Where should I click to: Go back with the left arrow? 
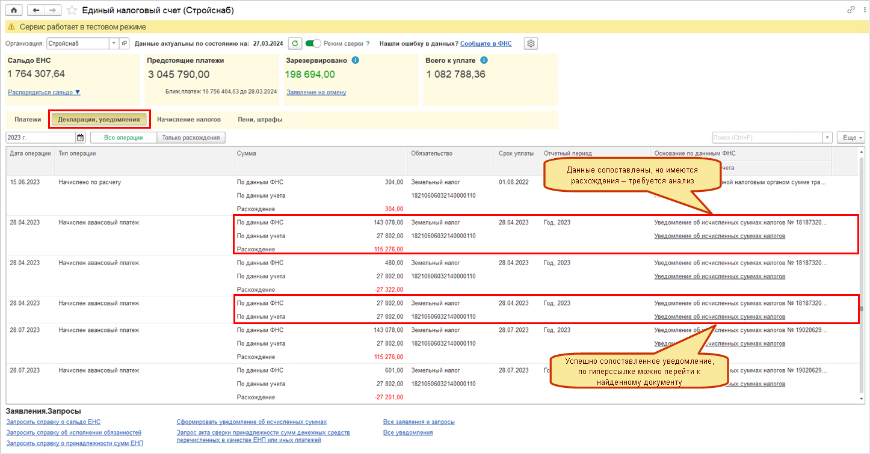click(36, 10)
